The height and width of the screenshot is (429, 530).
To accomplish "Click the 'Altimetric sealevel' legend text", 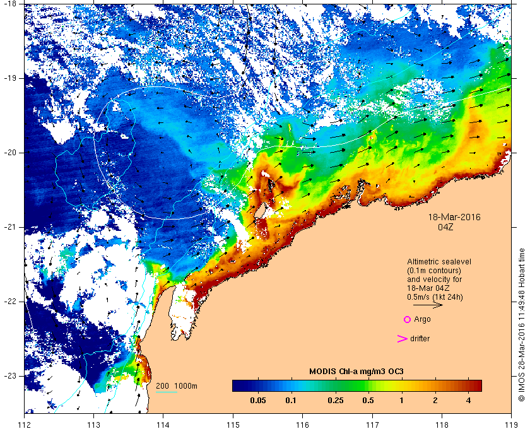I will (439, 262).
